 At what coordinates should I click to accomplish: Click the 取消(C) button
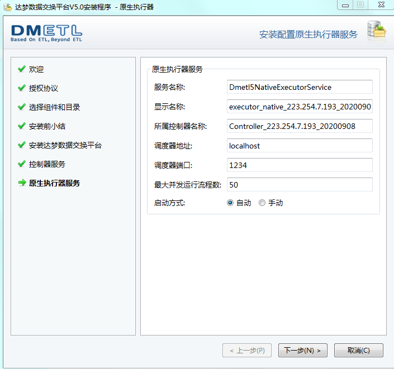point(359,350)
